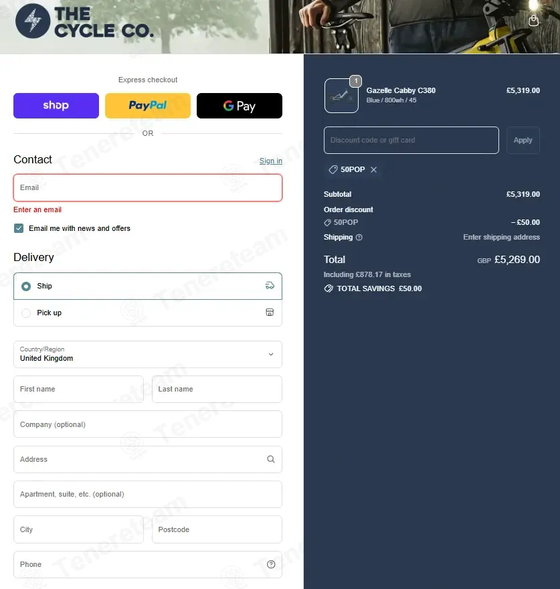Select the Pick up delivery option

click(148, 313)
